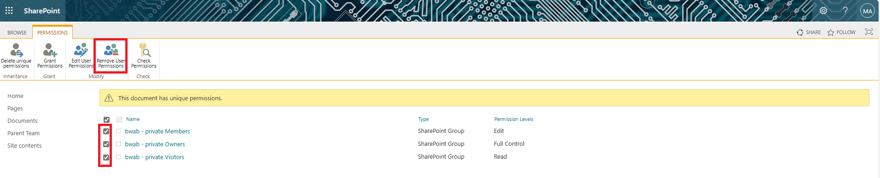Image resolution: width=880 pixels, height=178 pixels.
Task: Click Grant Permissions ribbon icon
Action: [x=50, y=56]
